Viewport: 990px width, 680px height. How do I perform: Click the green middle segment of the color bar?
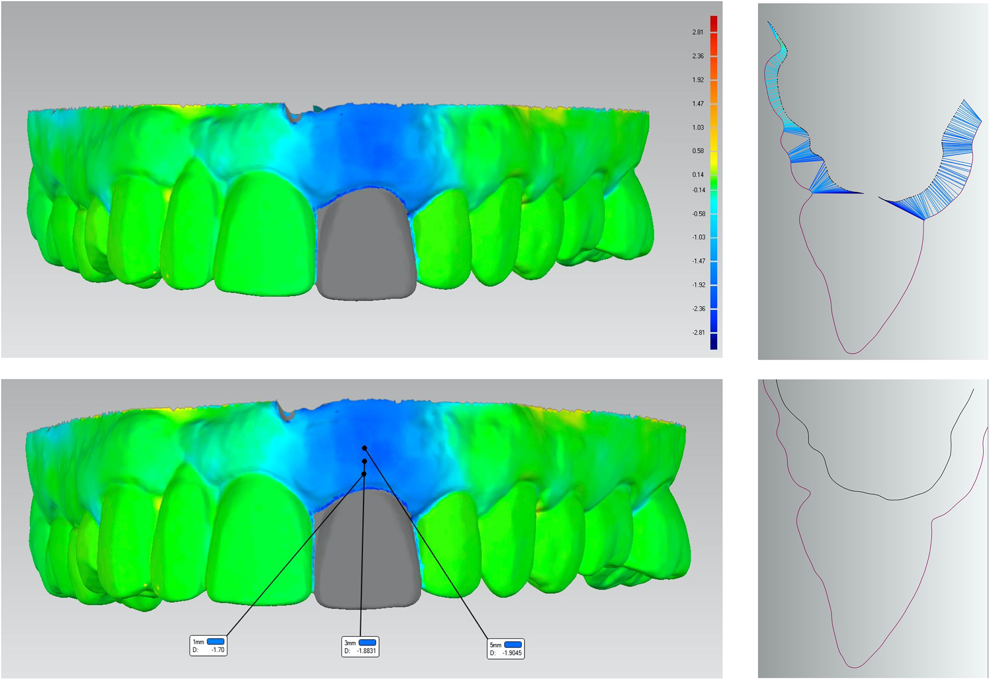tap(714, 183)
